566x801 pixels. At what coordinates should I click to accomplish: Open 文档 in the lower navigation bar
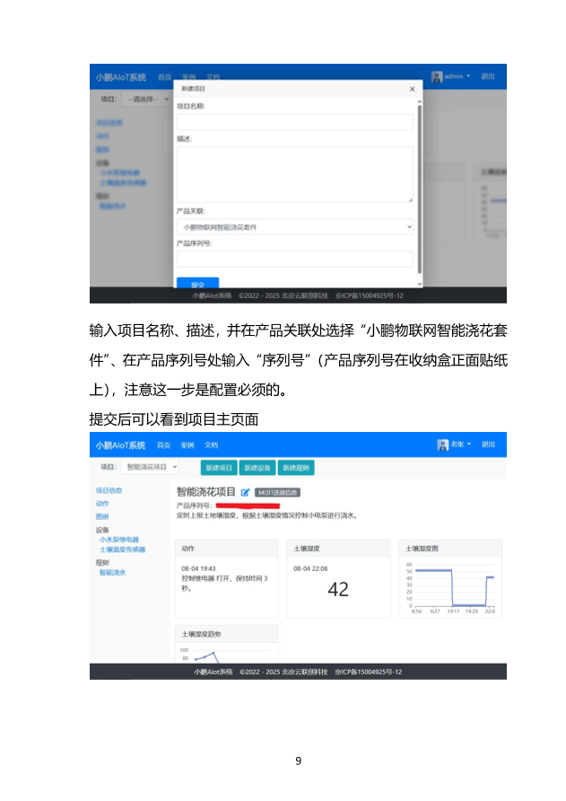pyautogui.click(x=211, y=445)
